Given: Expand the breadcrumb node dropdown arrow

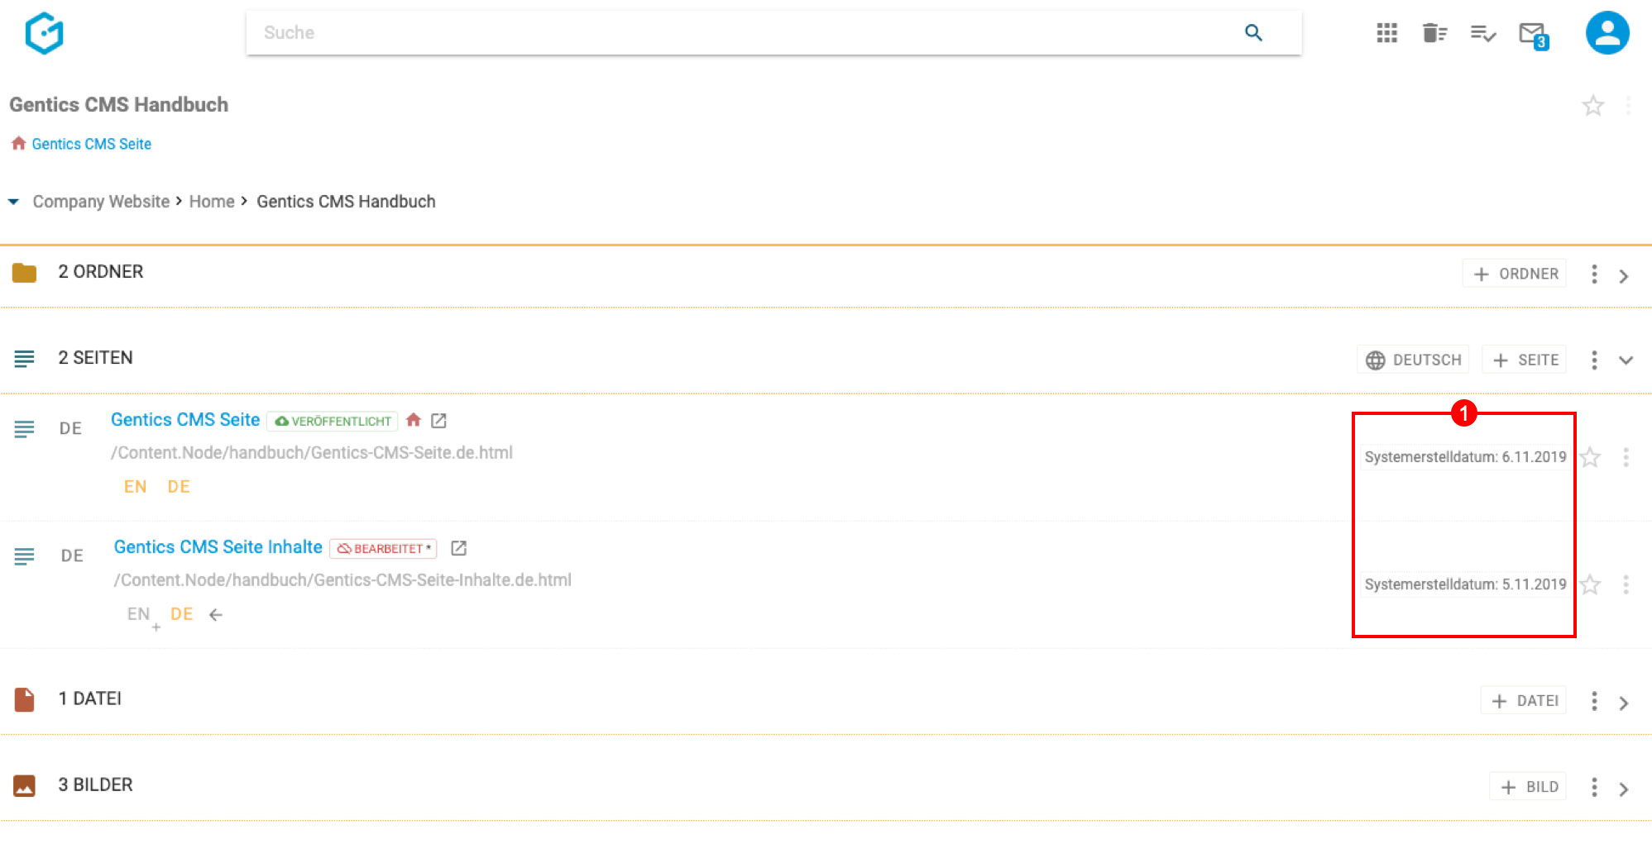Looking at the screenshot, I should pos(13,202).
